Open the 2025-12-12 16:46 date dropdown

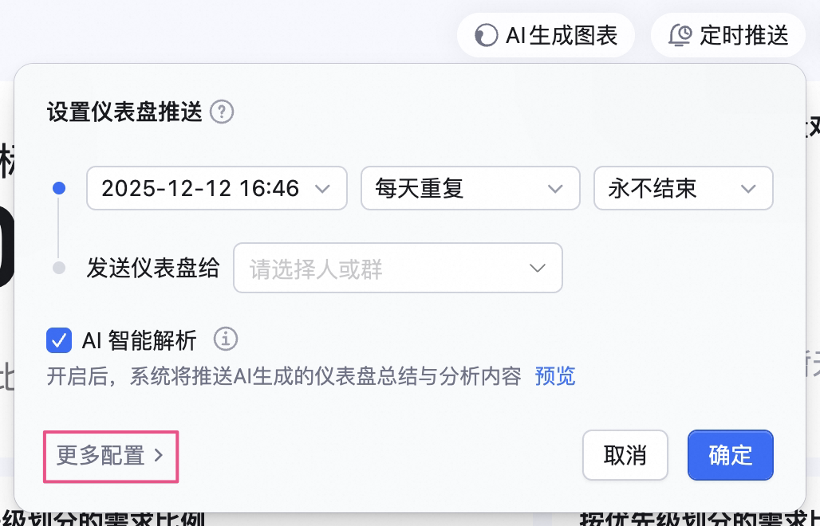tap(217, 188)
